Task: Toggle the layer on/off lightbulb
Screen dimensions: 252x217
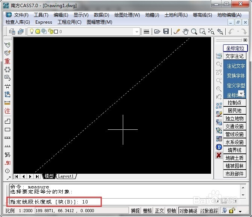Action: pos(32,31)
